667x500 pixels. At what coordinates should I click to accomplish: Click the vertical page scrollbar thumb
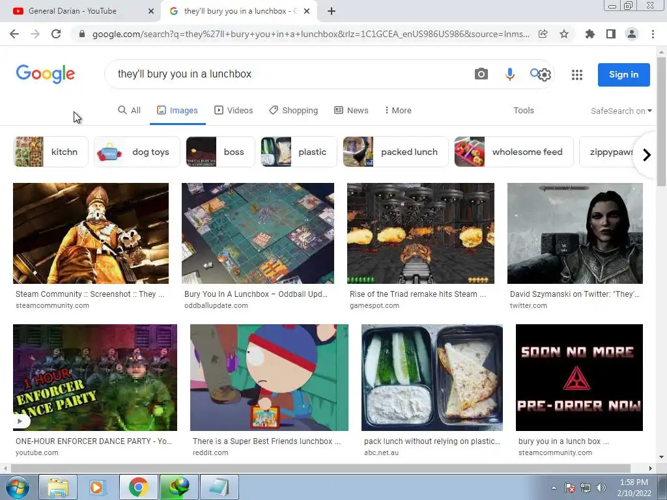tap(661, 121)
